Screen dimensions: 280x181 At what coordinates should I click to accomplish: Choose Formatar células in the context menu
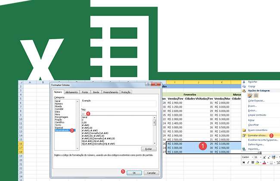pos(258,135)
